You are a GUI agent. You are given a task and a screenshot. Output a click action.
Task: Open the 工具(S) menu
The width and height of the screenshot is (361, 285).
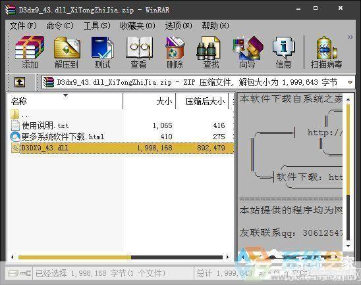[97, 26]
